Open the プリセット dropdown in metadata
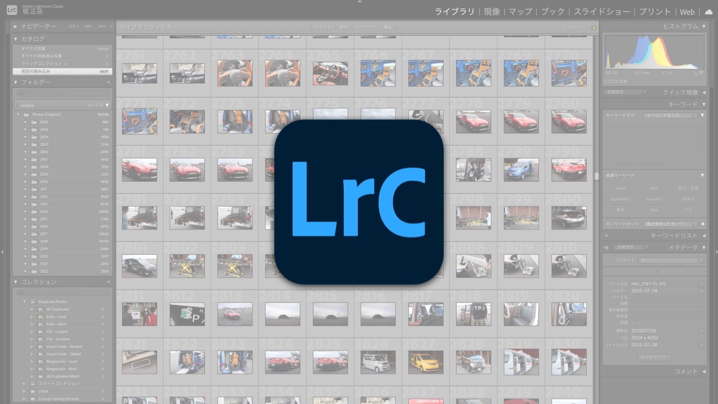The height and width of the screenshot is (404, 718). click(x=671, y=260)
